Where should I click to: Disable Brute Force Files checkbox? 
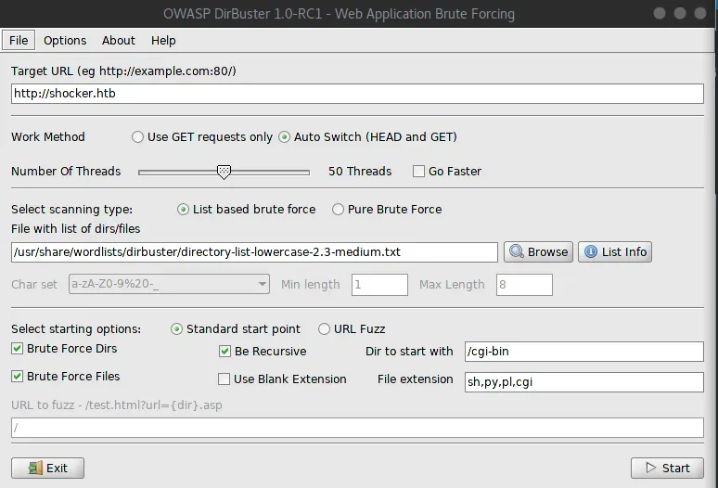tap(18, 376)
